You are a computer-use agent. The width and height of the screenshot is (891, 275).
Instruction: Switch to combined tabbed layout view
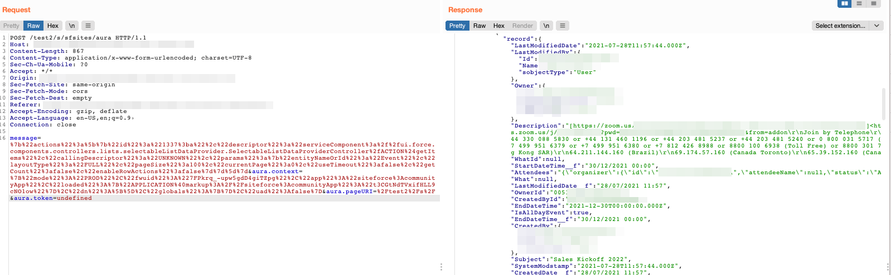click(x=874, y=3)
